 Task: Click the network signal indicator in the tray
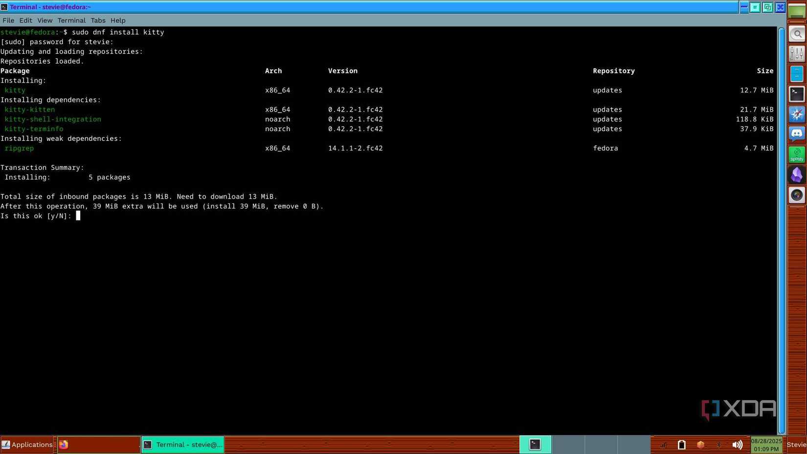663,444
